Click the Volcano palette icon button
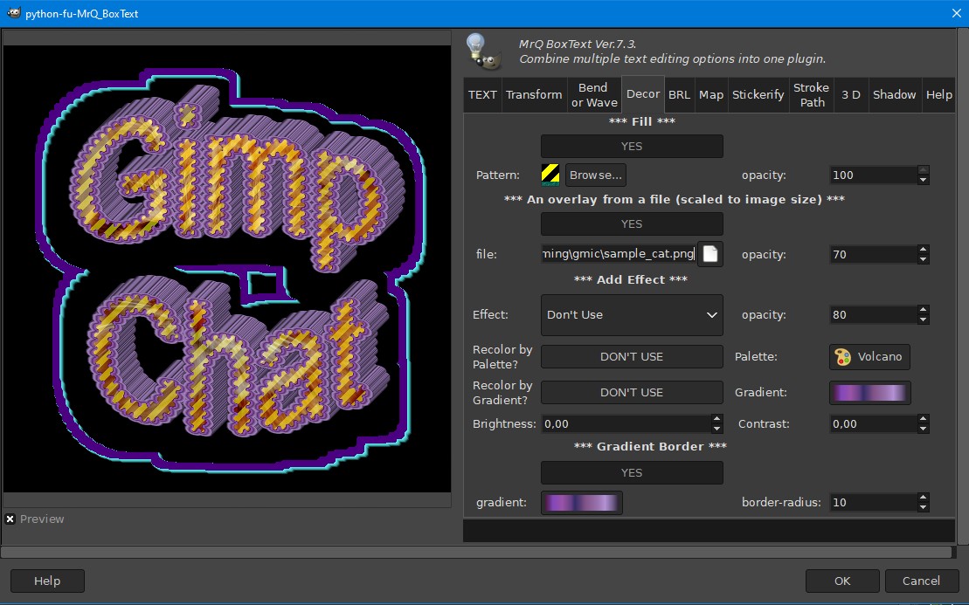Screen dimensions: 969x605 [x=869, y=357]
